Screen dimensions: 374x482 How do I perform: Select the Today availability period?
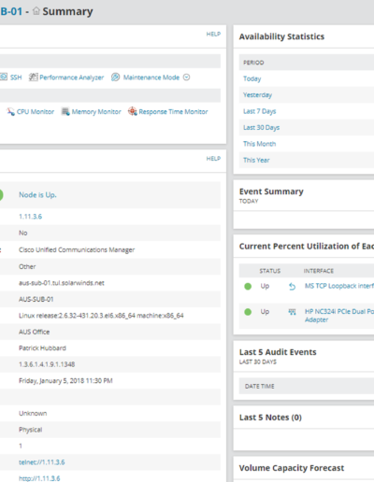tap(252, 78)
